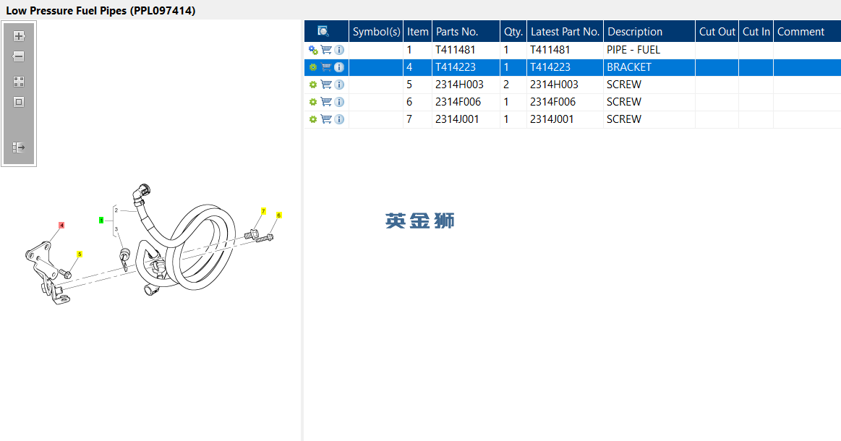Click parts number 2314J001
The width and height of the screenshot is (841, 441).
pyautogui.click(x=457, y=119)
